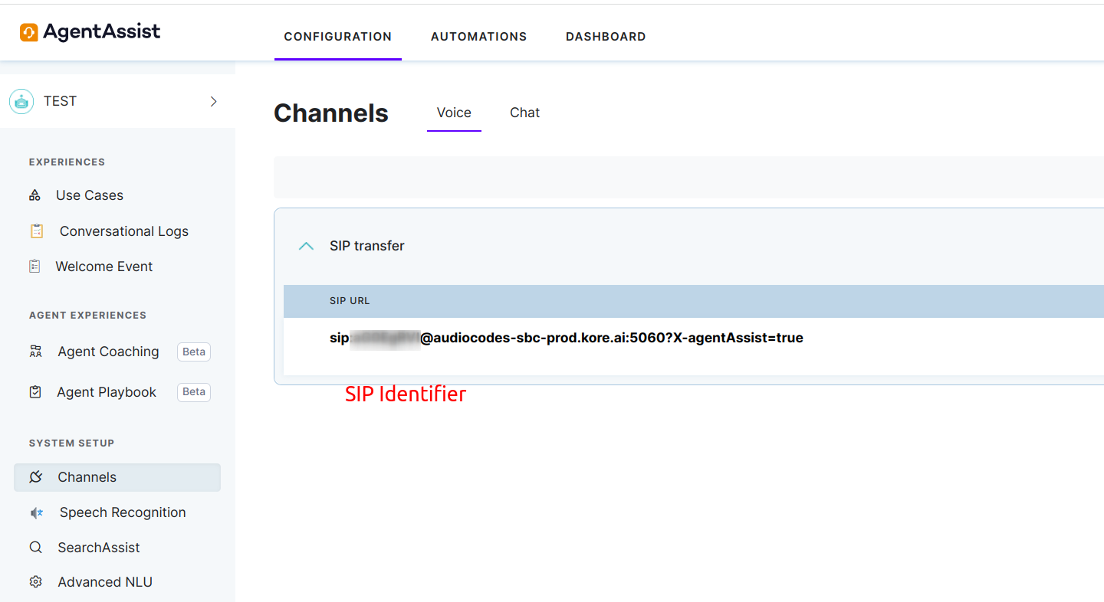1104x602 pixels.
Task: Click the SIP transfer section title
Action: (x=367, y=246)
